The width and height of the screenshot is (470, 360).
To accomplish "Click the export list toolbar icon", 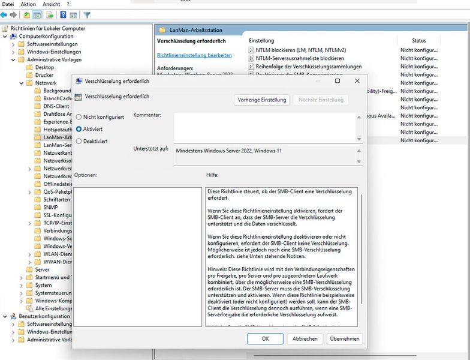I will (x=50, y=14).
